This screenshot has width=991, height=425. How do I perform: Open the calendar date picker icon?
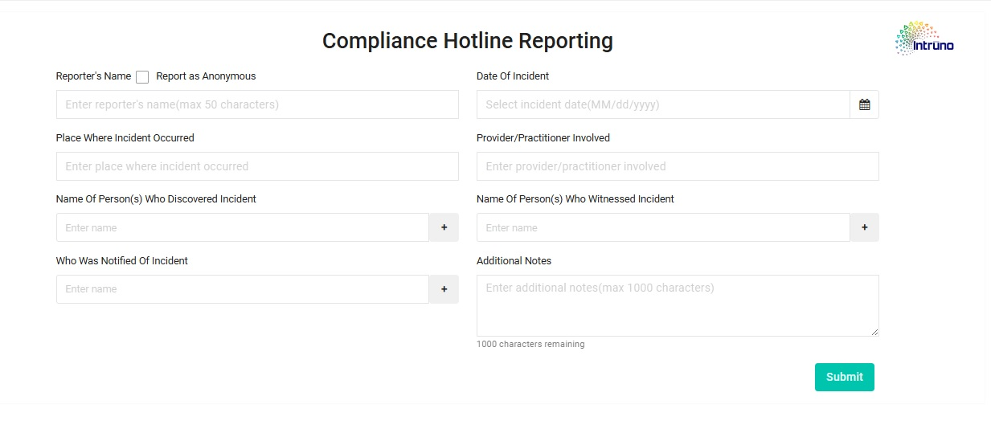[864, 104]
